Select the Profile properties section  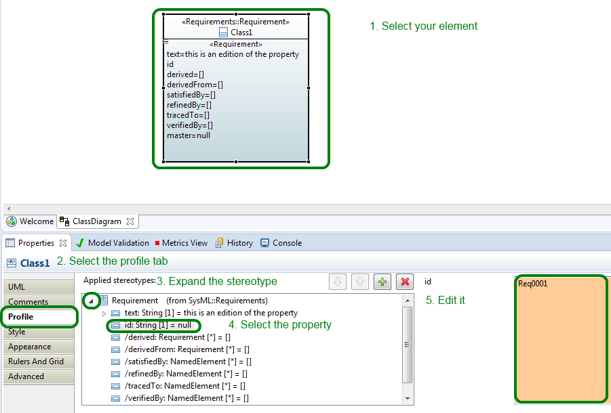tap(39, 317)
